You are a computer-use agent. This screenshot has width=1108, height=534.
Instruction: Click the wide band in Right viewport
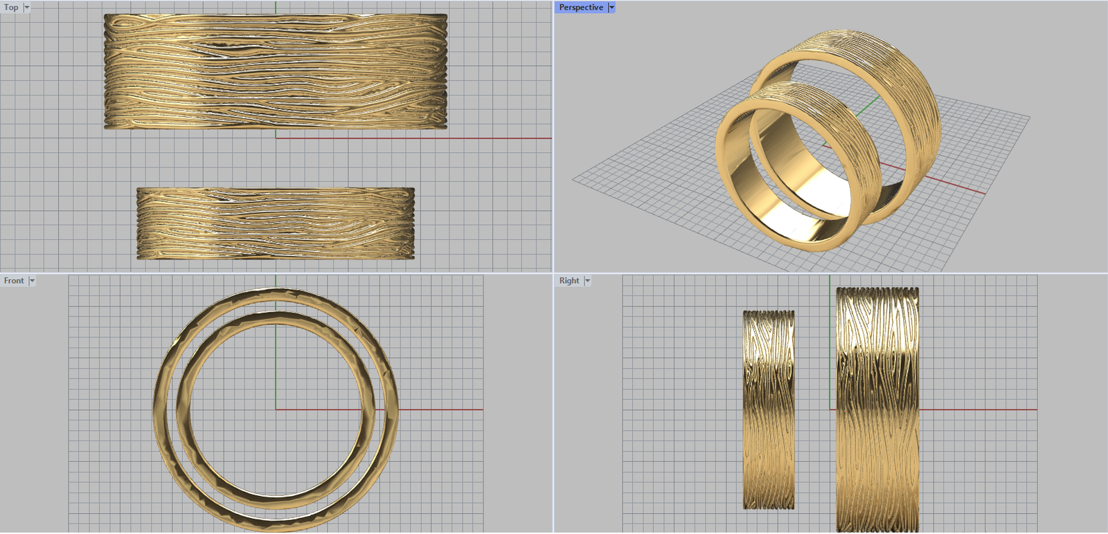point(877,409)
